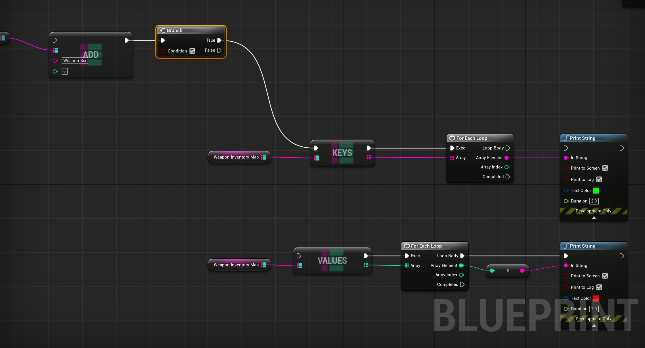645x348 pixels.
Task: Click the KEYS node array output pin
Action: [369, 157]
